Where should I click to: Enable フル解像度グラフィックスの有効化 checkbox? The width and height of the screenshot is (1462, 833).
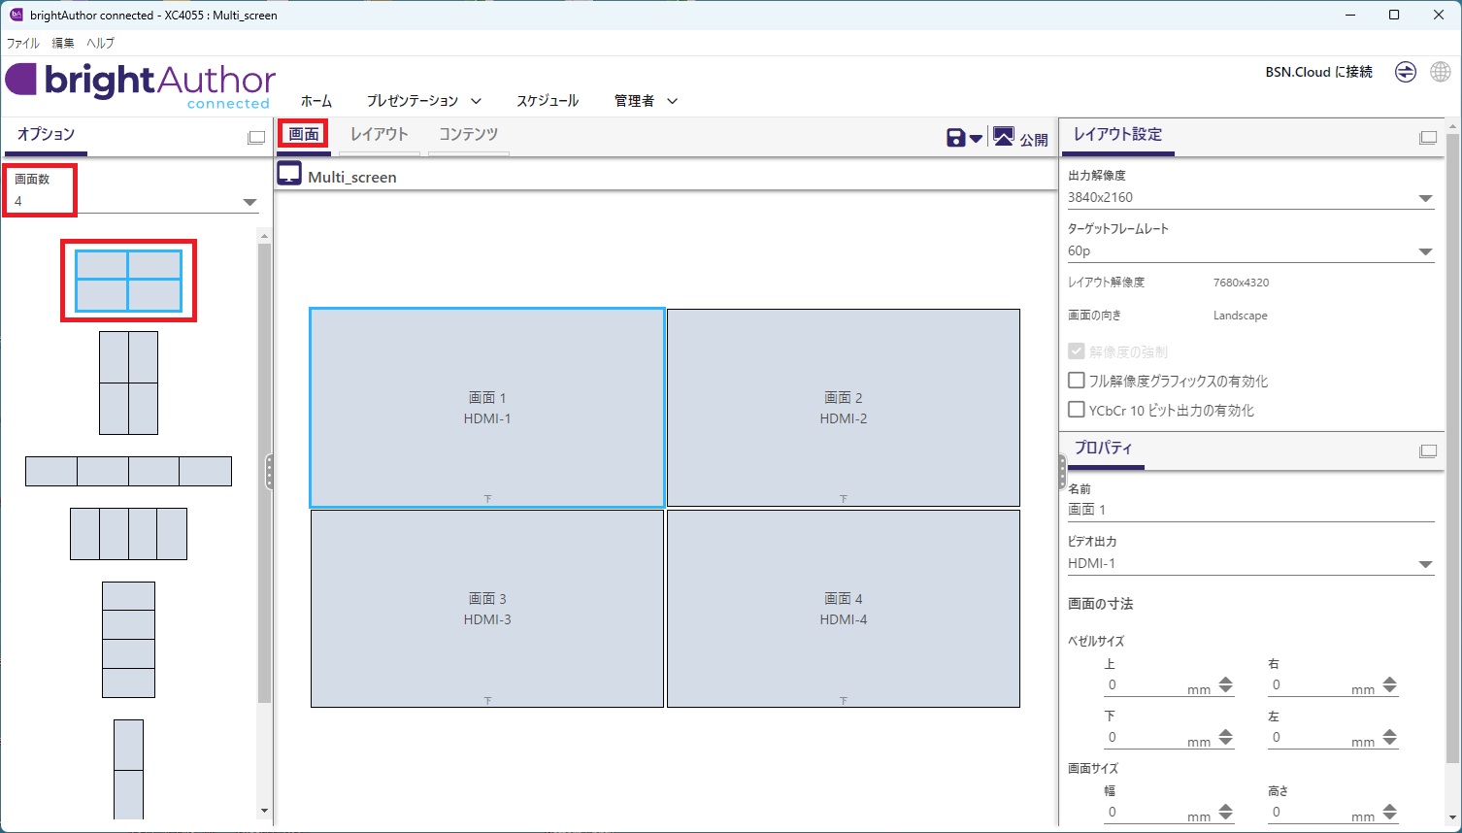(1077, 381)
